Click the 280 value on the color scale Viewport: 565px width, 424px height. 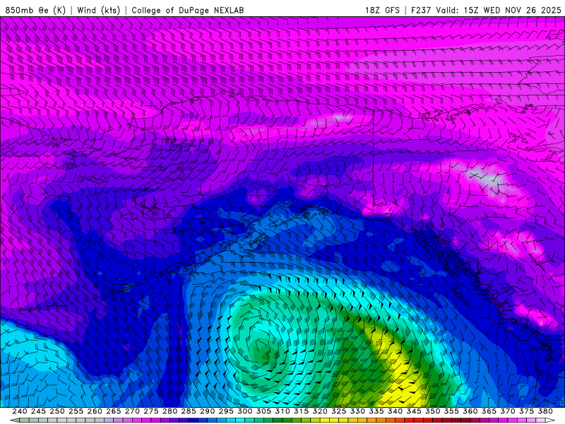(x=169, y=411)
